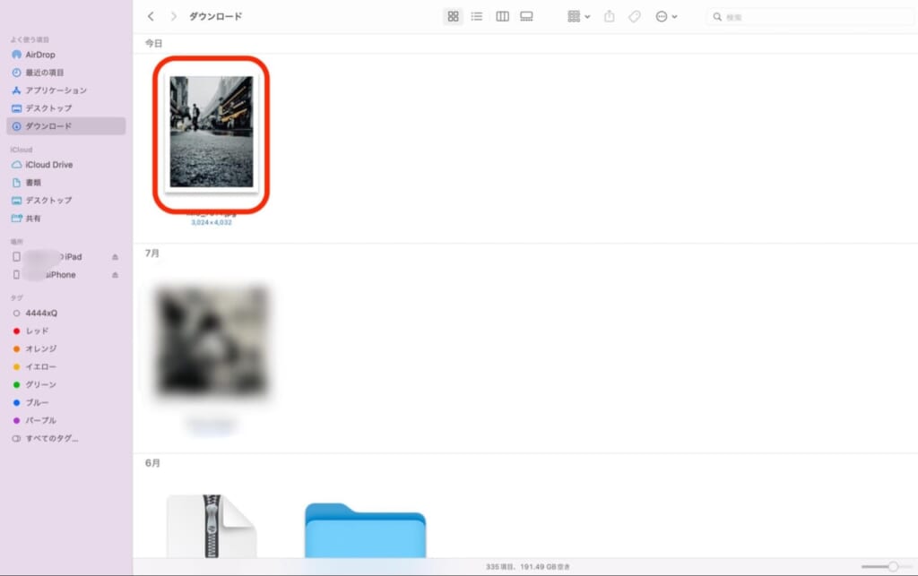Open the action (ellipsis) menu
Image resolution: width=918 pixels, height=576 pixels.
click(x=666, y=16)
